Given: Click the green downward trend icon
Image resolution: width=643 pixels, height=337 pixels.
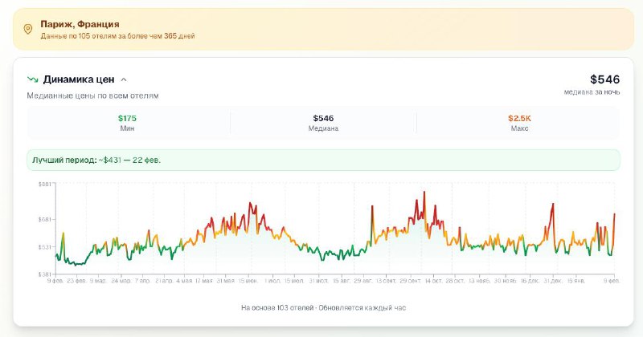Looking at the screenshot, I should (33, 79).
